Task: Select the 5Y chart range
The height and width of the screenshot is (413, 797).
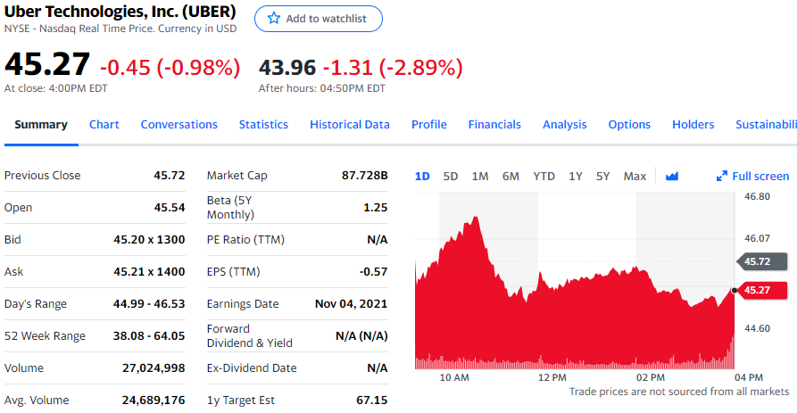Action: (x=603, y=176)
